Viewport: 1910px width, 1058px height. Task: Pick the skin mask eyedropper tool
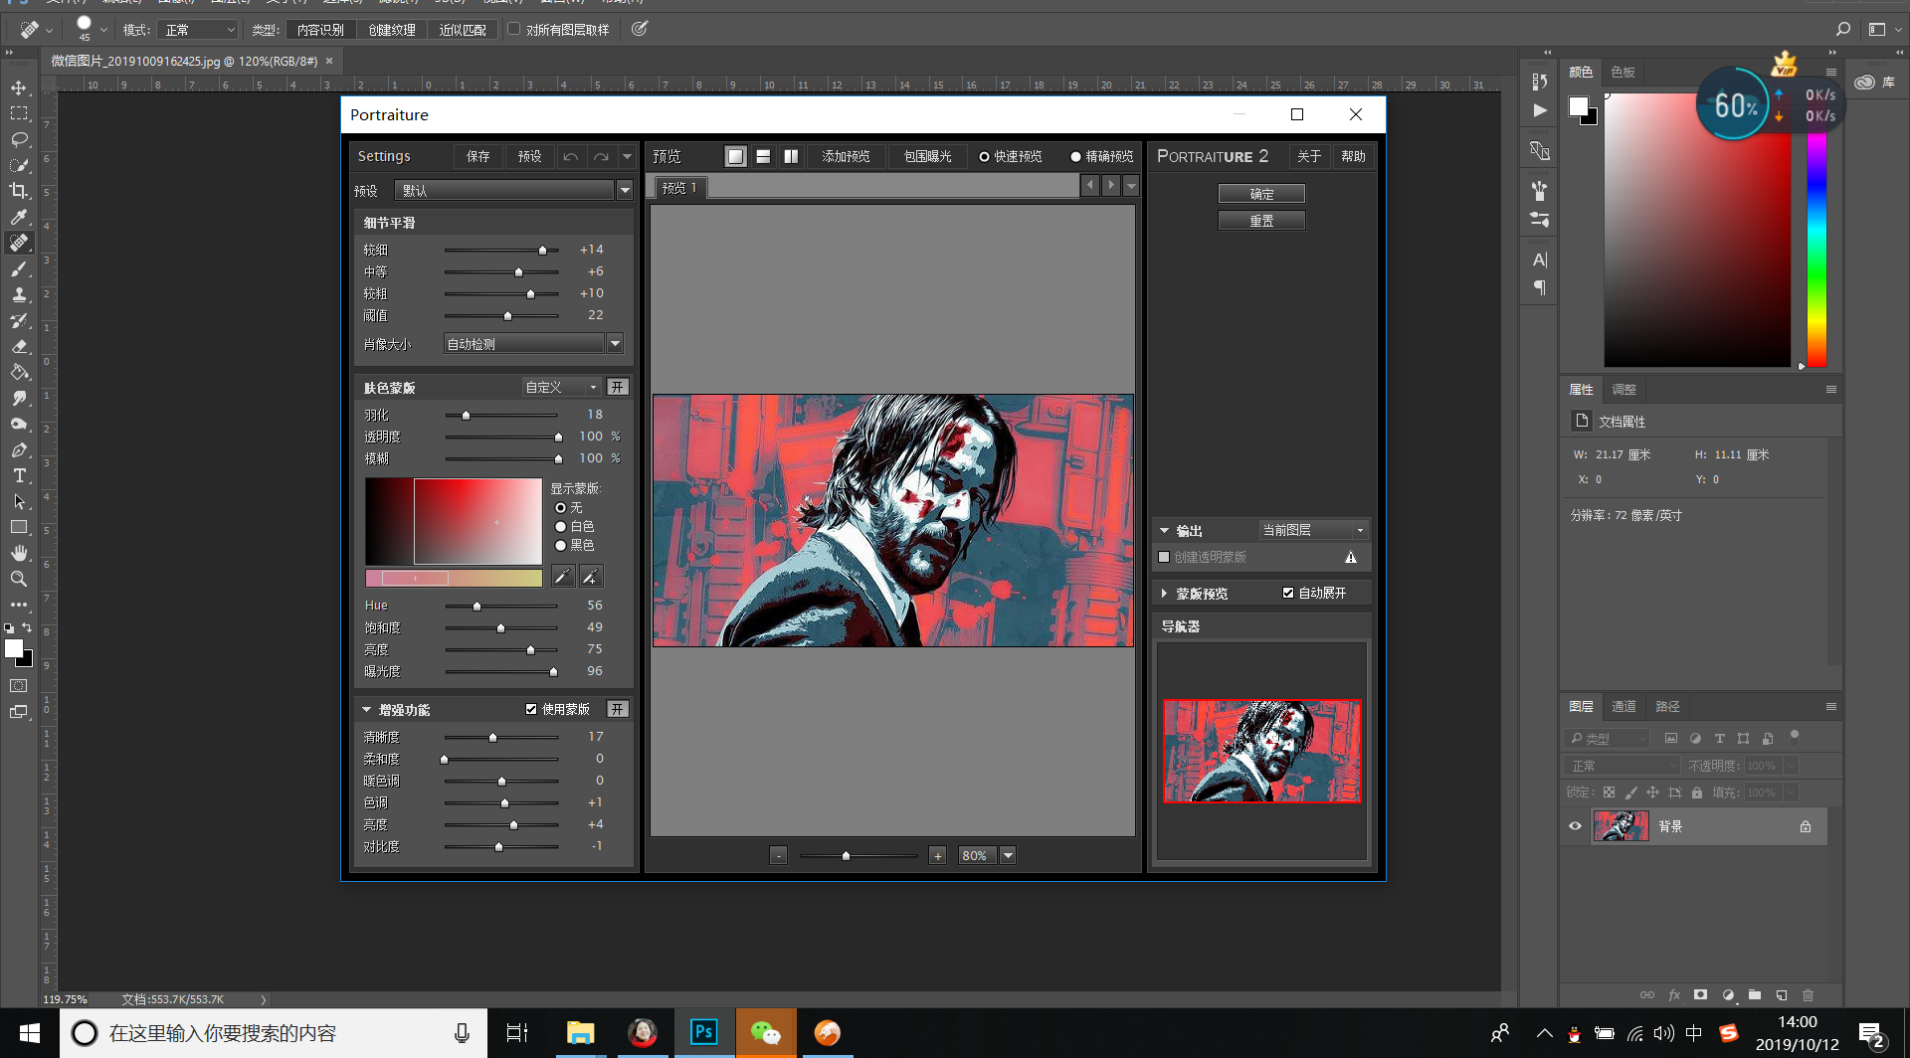click(x=563, y=577)
